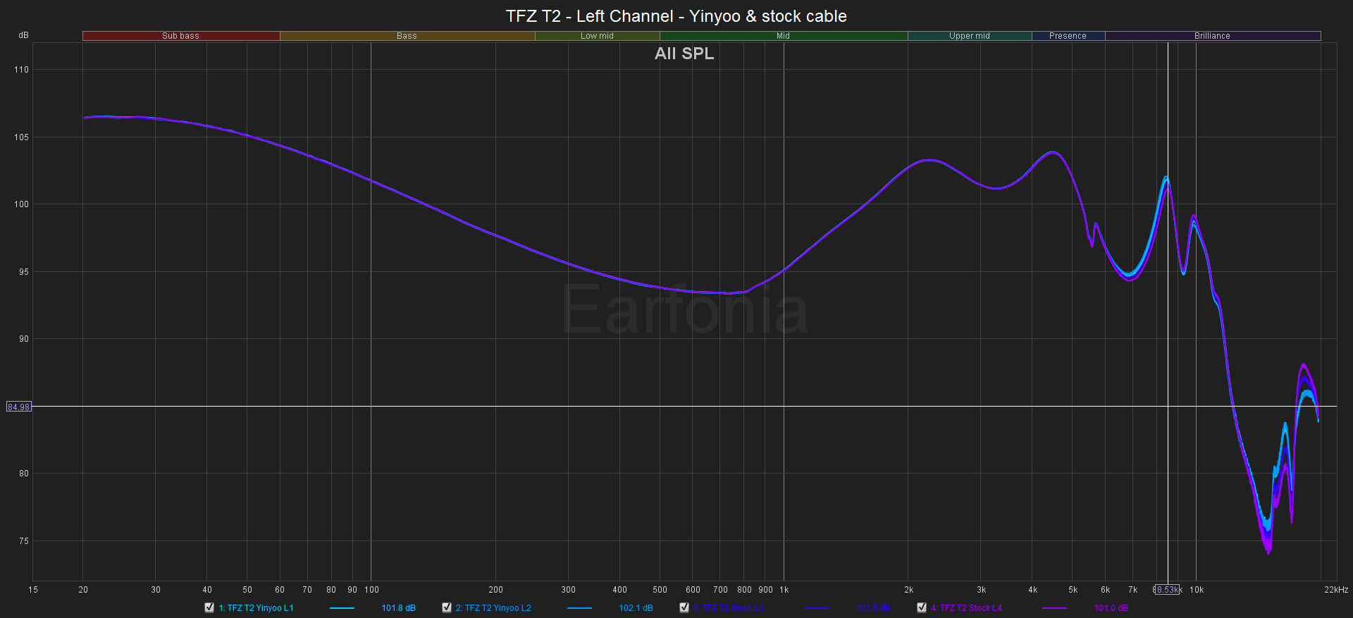
Task: Click the blue line swatch for Yinyoo L2
Action: [579, 608]
